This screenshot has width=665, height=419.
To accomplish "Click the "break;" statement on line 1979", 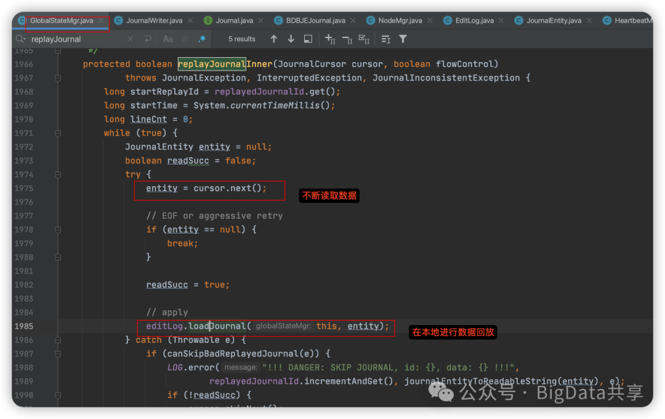I will (183, 243).
